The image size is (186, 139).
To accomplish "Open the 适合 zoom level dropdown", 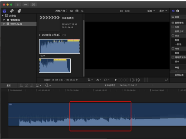I will pyautogui.click(x=151, y=11).
